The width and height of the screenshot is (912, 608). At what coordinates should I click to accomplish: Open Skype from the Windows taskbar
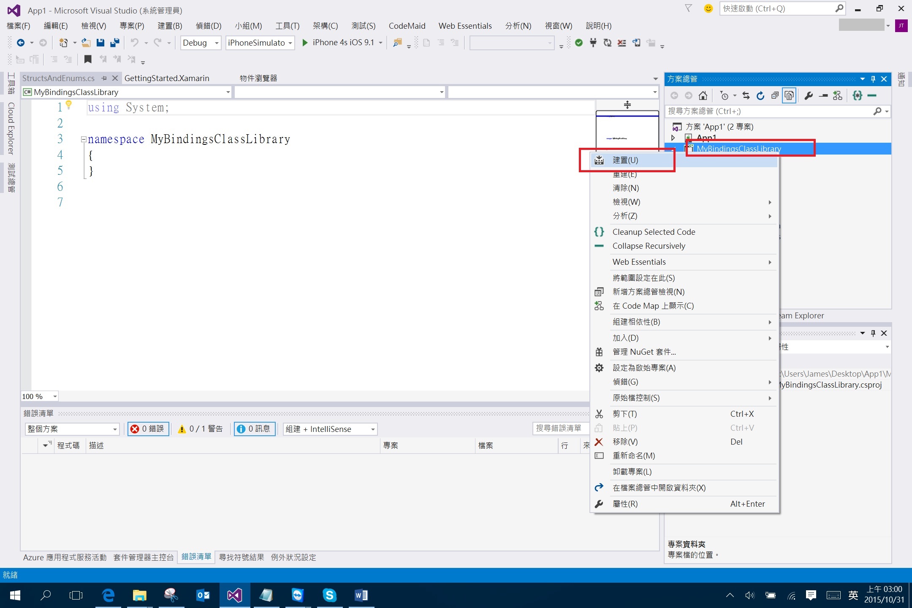[x=329, y=595]
